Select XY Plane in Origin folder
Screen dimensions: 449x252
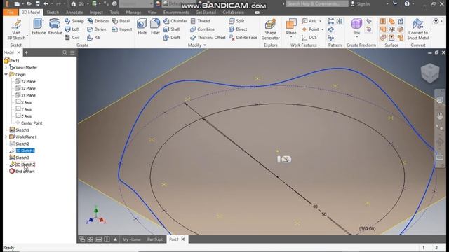[28, 95]
